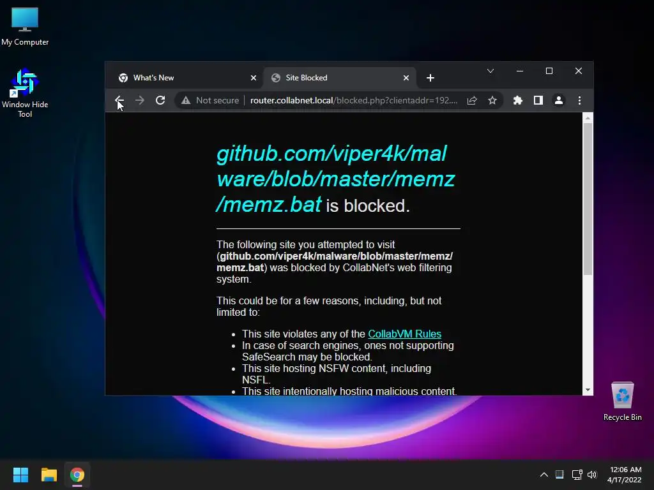Open the profile avatar menu
Image resolution: width=654 pixels, height=490 pixels.
coord(558,100)
